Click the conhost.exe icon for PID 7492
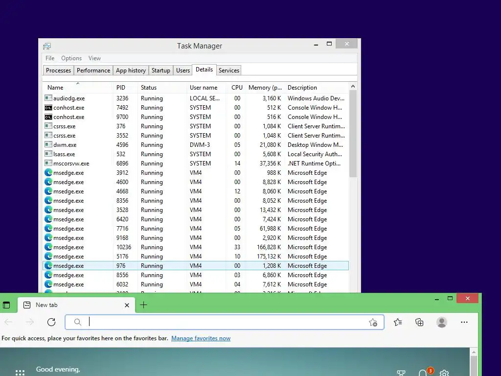The width and height of the screenshot is (501, 376). pyautogui.click(x=48, y=107)
